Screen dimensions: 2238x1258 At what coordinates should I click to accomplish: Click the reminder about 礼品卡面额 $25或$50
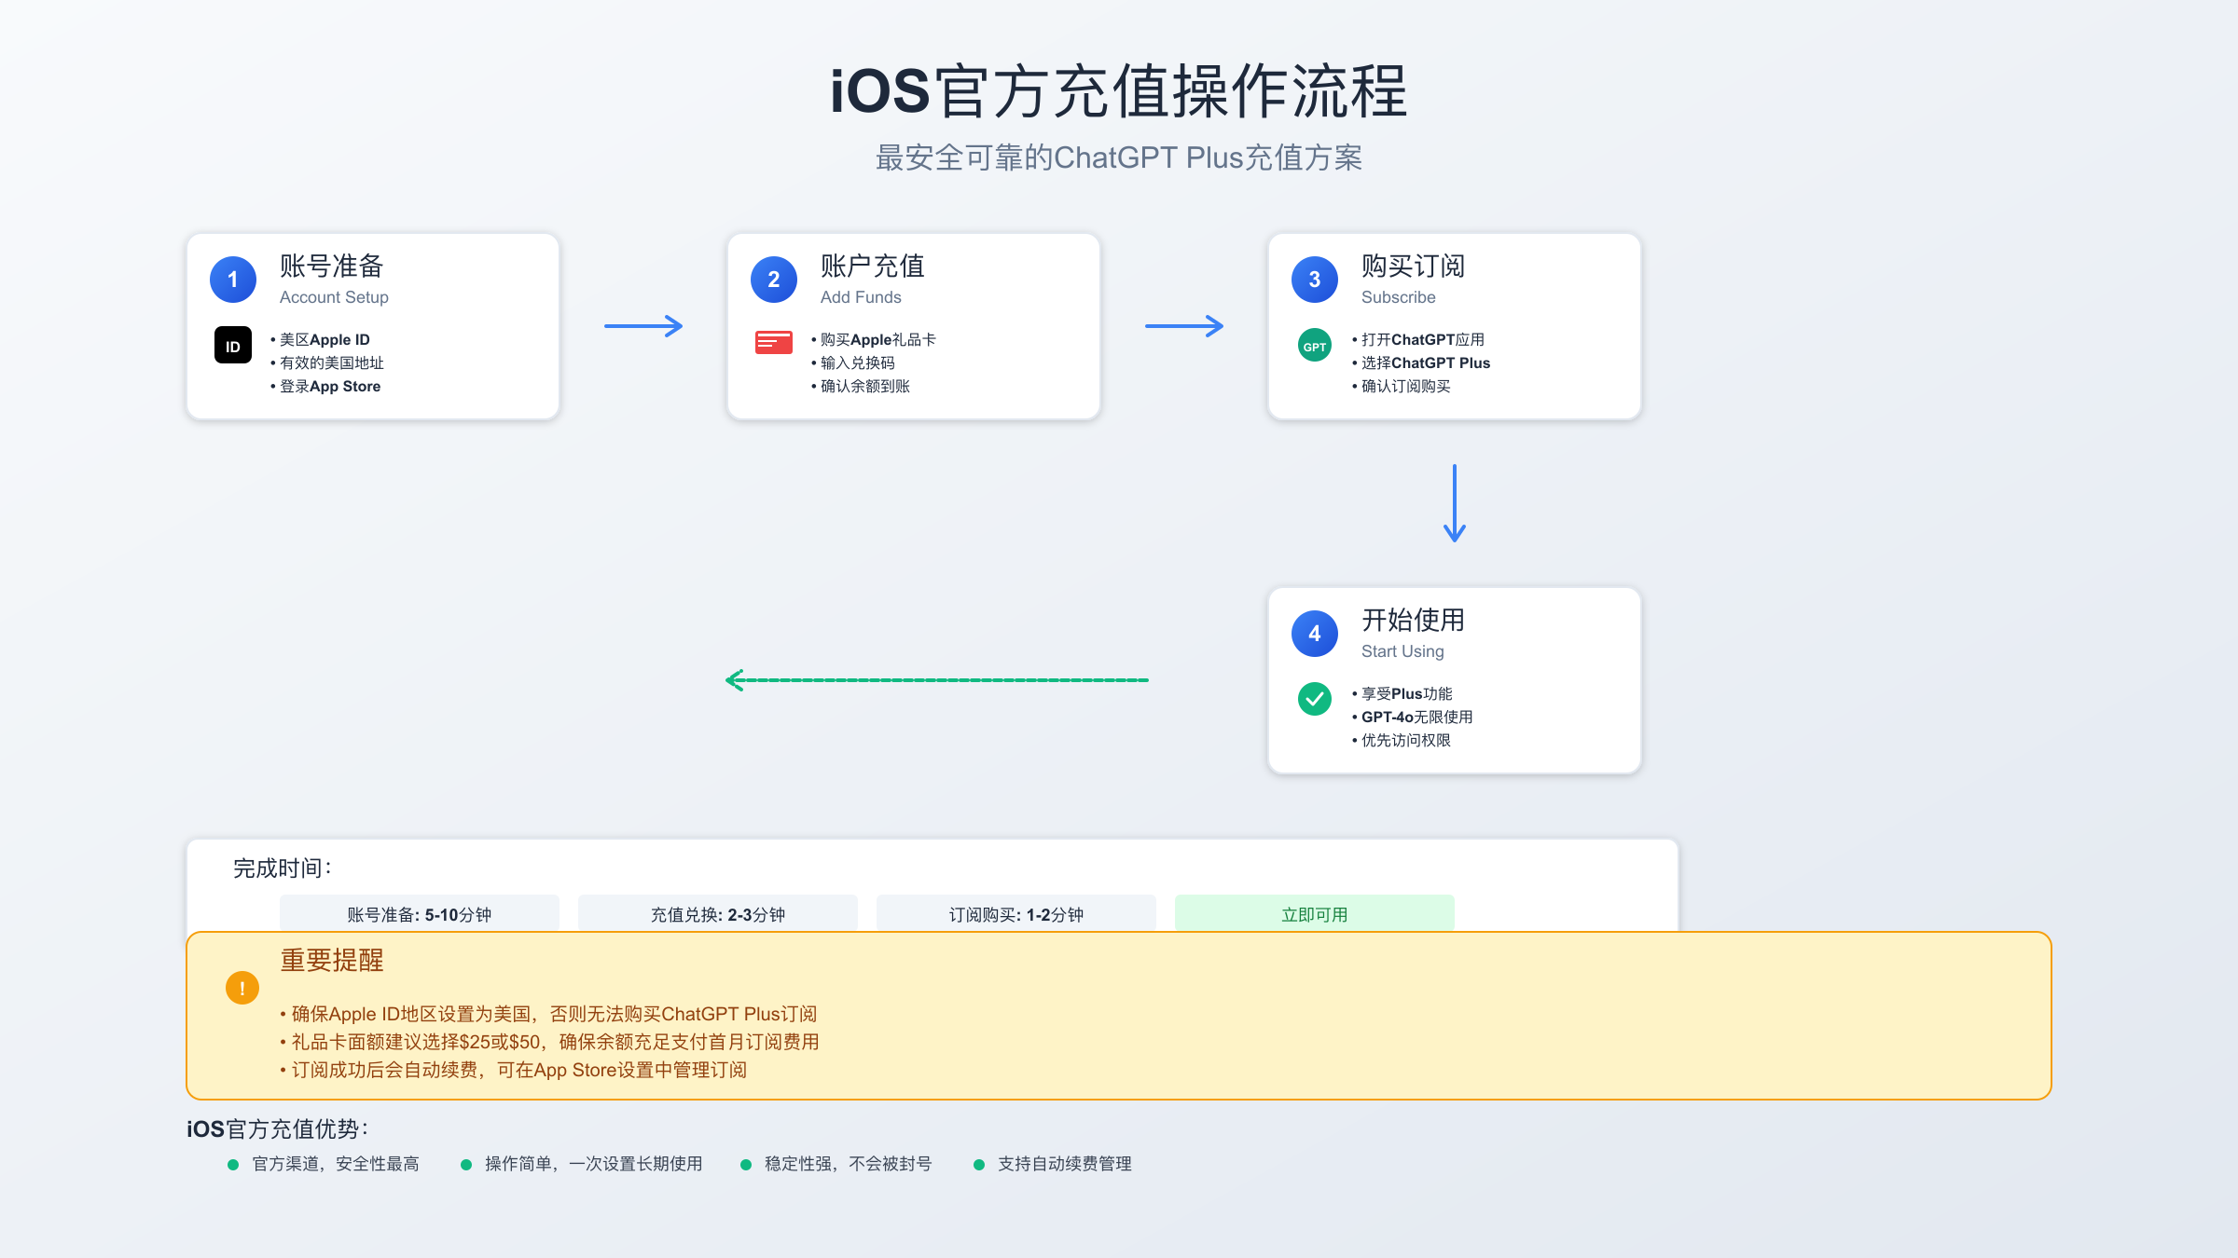549,1042
